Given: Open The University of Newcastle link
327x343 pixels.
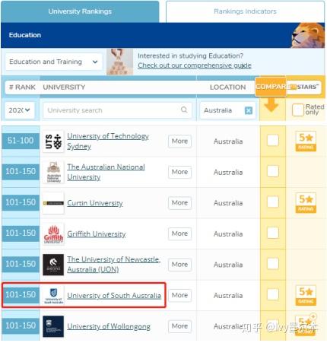Looking at the screenshot, I should pyautogui.click(x=113, y=265).
